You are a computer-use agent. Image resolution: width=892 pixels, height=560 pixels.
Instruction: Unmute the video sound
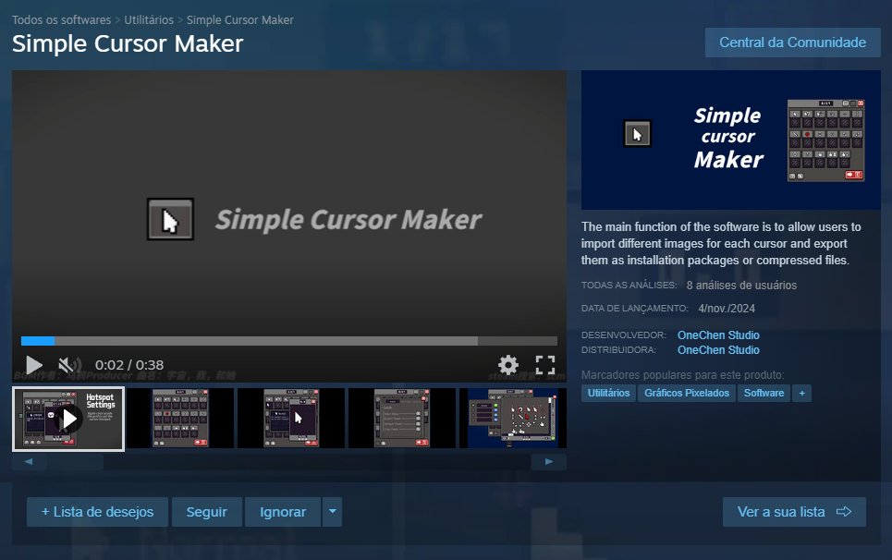[69, 365]
